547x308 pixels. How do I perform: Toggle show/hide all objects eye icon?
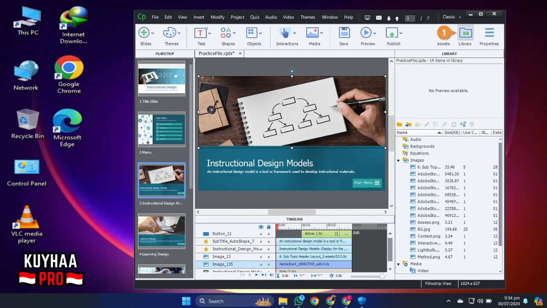pyautogui.click(x=261, y=227)
